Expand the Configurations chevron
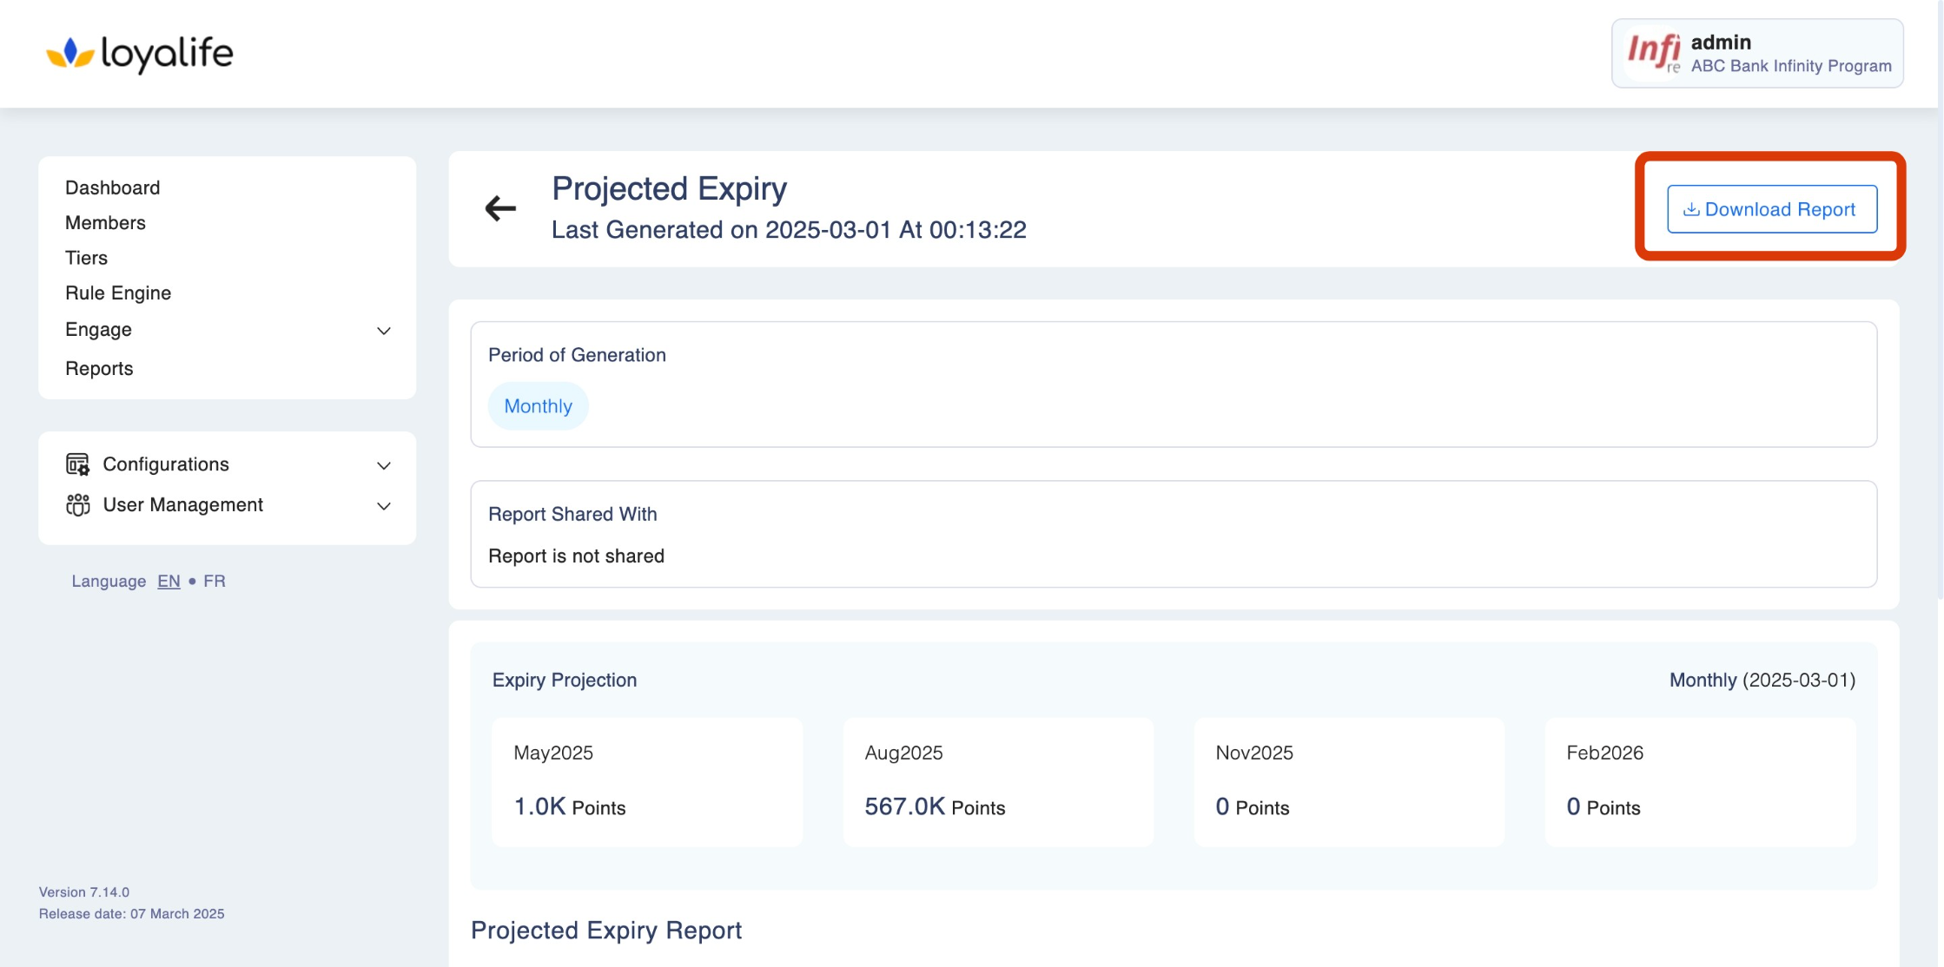This screenshot has height=967, width=1944. point(383,465)
